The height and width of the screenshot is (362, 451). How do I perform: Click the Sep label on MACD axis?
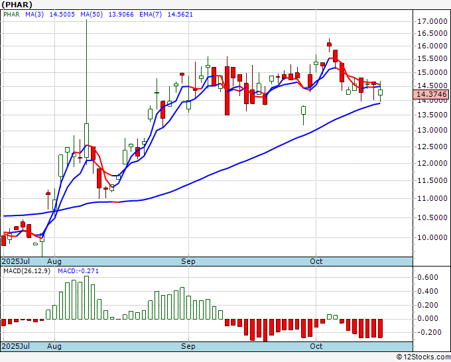[x=188, y=346]
